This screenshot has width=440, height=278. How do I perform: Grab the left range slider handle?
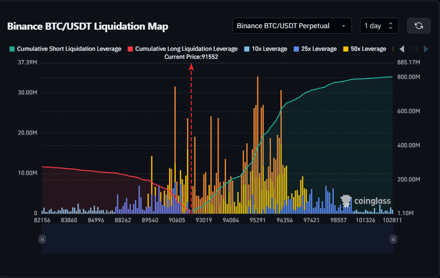tap(42, 239)
